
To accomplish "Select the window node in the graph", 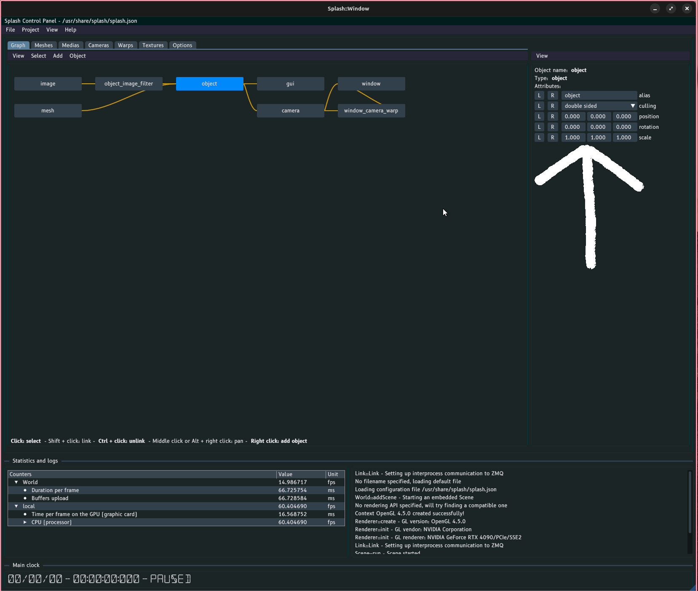I will tap(371, 84).
